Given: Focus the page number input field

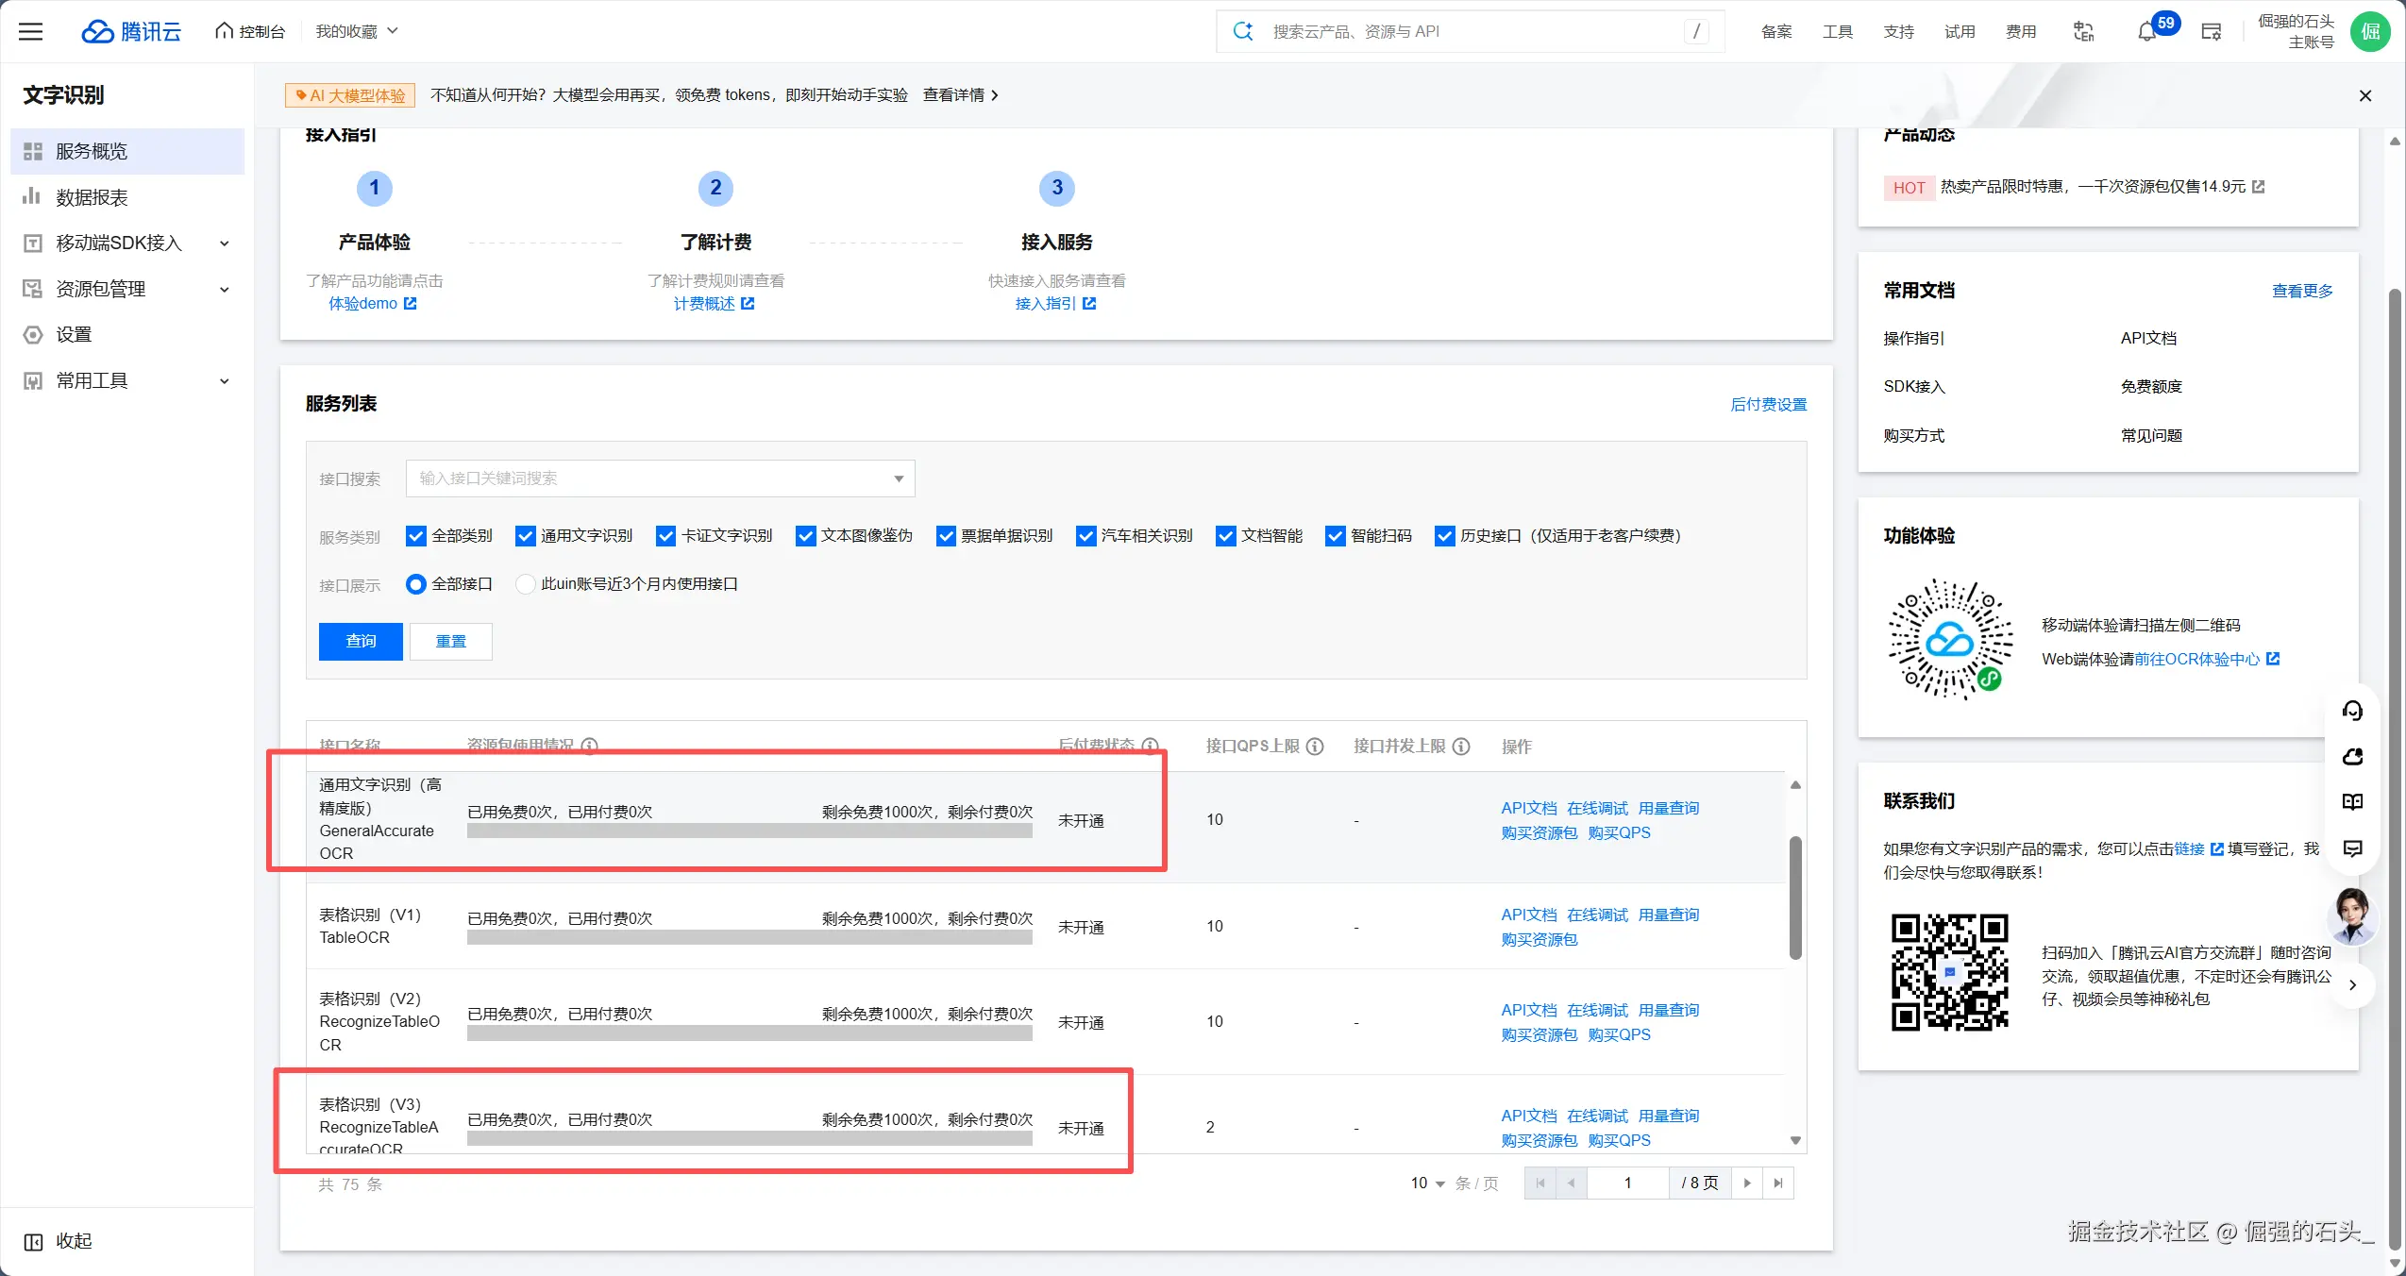Looking at the screenshot, I should (1627, 1184).
